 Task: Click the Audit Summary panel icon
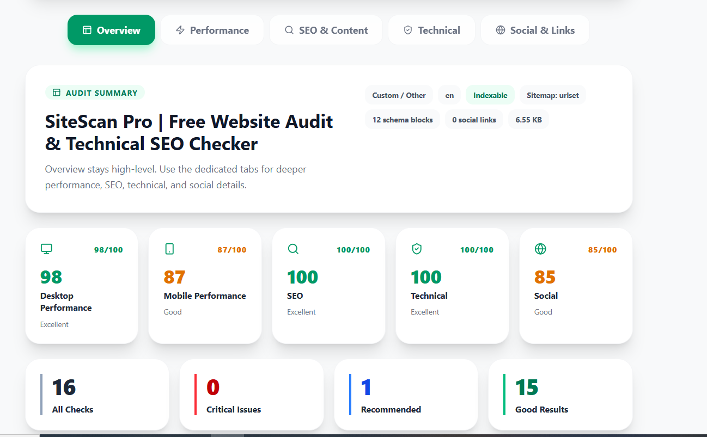click(x=56, y=93)
